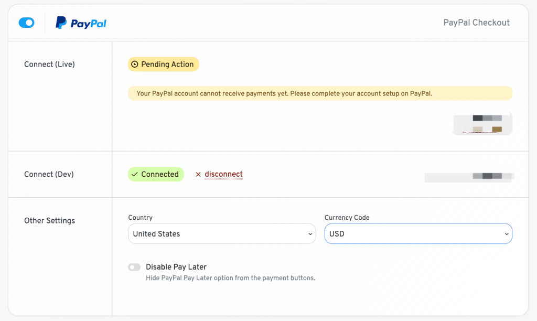Click the Connected status badge
Viewport: 537px width, 321px height.
coord(156,174)
